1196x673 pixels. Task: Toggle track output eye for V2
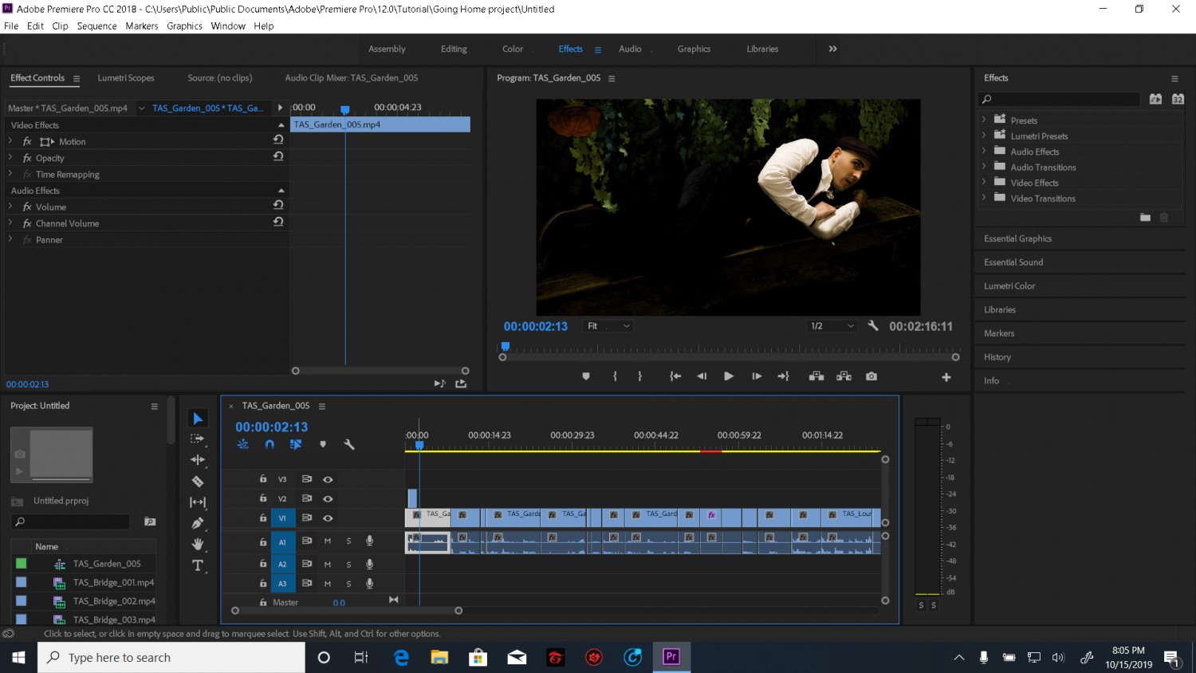point(328,498)
